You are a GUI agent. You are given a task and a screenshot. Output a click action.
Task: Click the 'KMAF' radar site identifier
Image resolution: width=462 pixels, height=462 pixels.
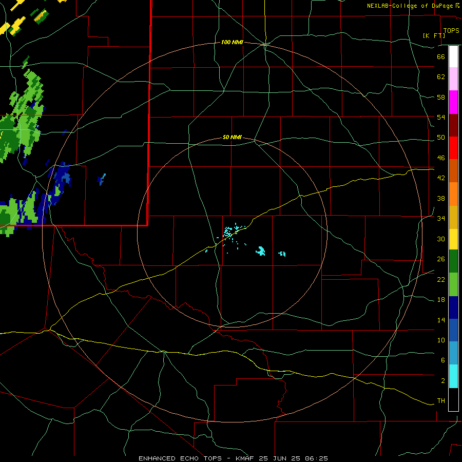[x=245, y=458]
